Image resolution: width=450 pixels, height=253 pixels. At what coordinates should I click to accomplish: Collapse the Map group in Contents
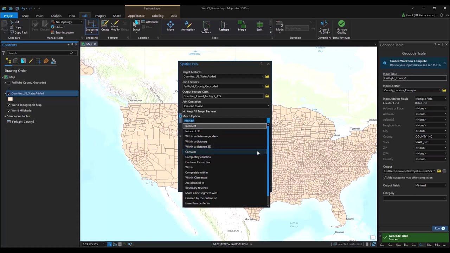[3, 77]
